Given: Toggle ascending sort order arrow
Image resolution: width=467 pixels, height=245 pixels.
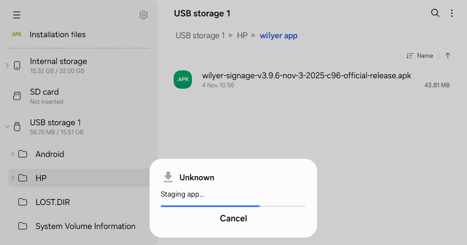Looking at the screenshot, I should (x=448, y=56).
